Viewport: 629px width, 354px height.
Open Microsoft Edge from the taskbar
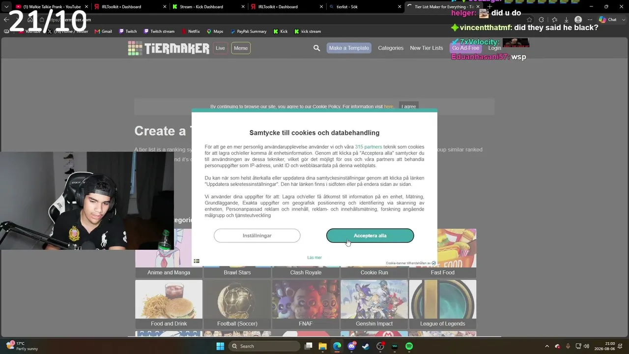[337, 346]
